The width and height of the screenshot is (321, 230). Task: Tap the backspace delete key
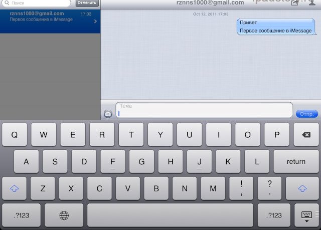[306, 134]
